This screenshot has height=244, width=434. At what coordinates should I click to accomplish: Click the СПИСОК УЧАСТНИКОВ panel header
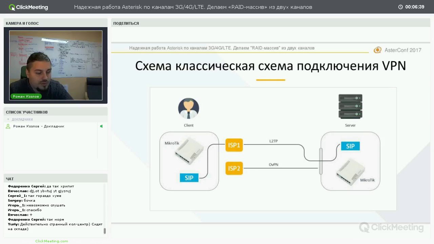point(56,112)
